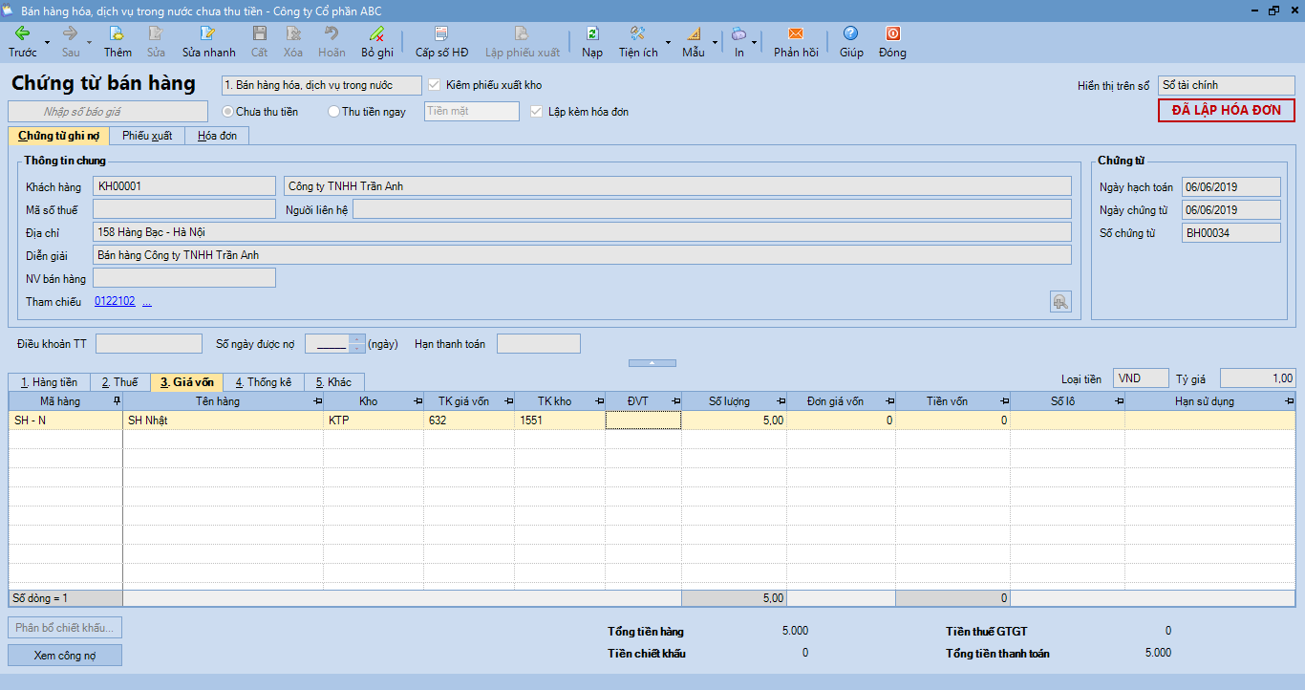The height and width of the screenshot is (690, 1305).
Task: Click the Ngày hạch toán date field
Action: pyautogui.click(x=1230, y=186)
